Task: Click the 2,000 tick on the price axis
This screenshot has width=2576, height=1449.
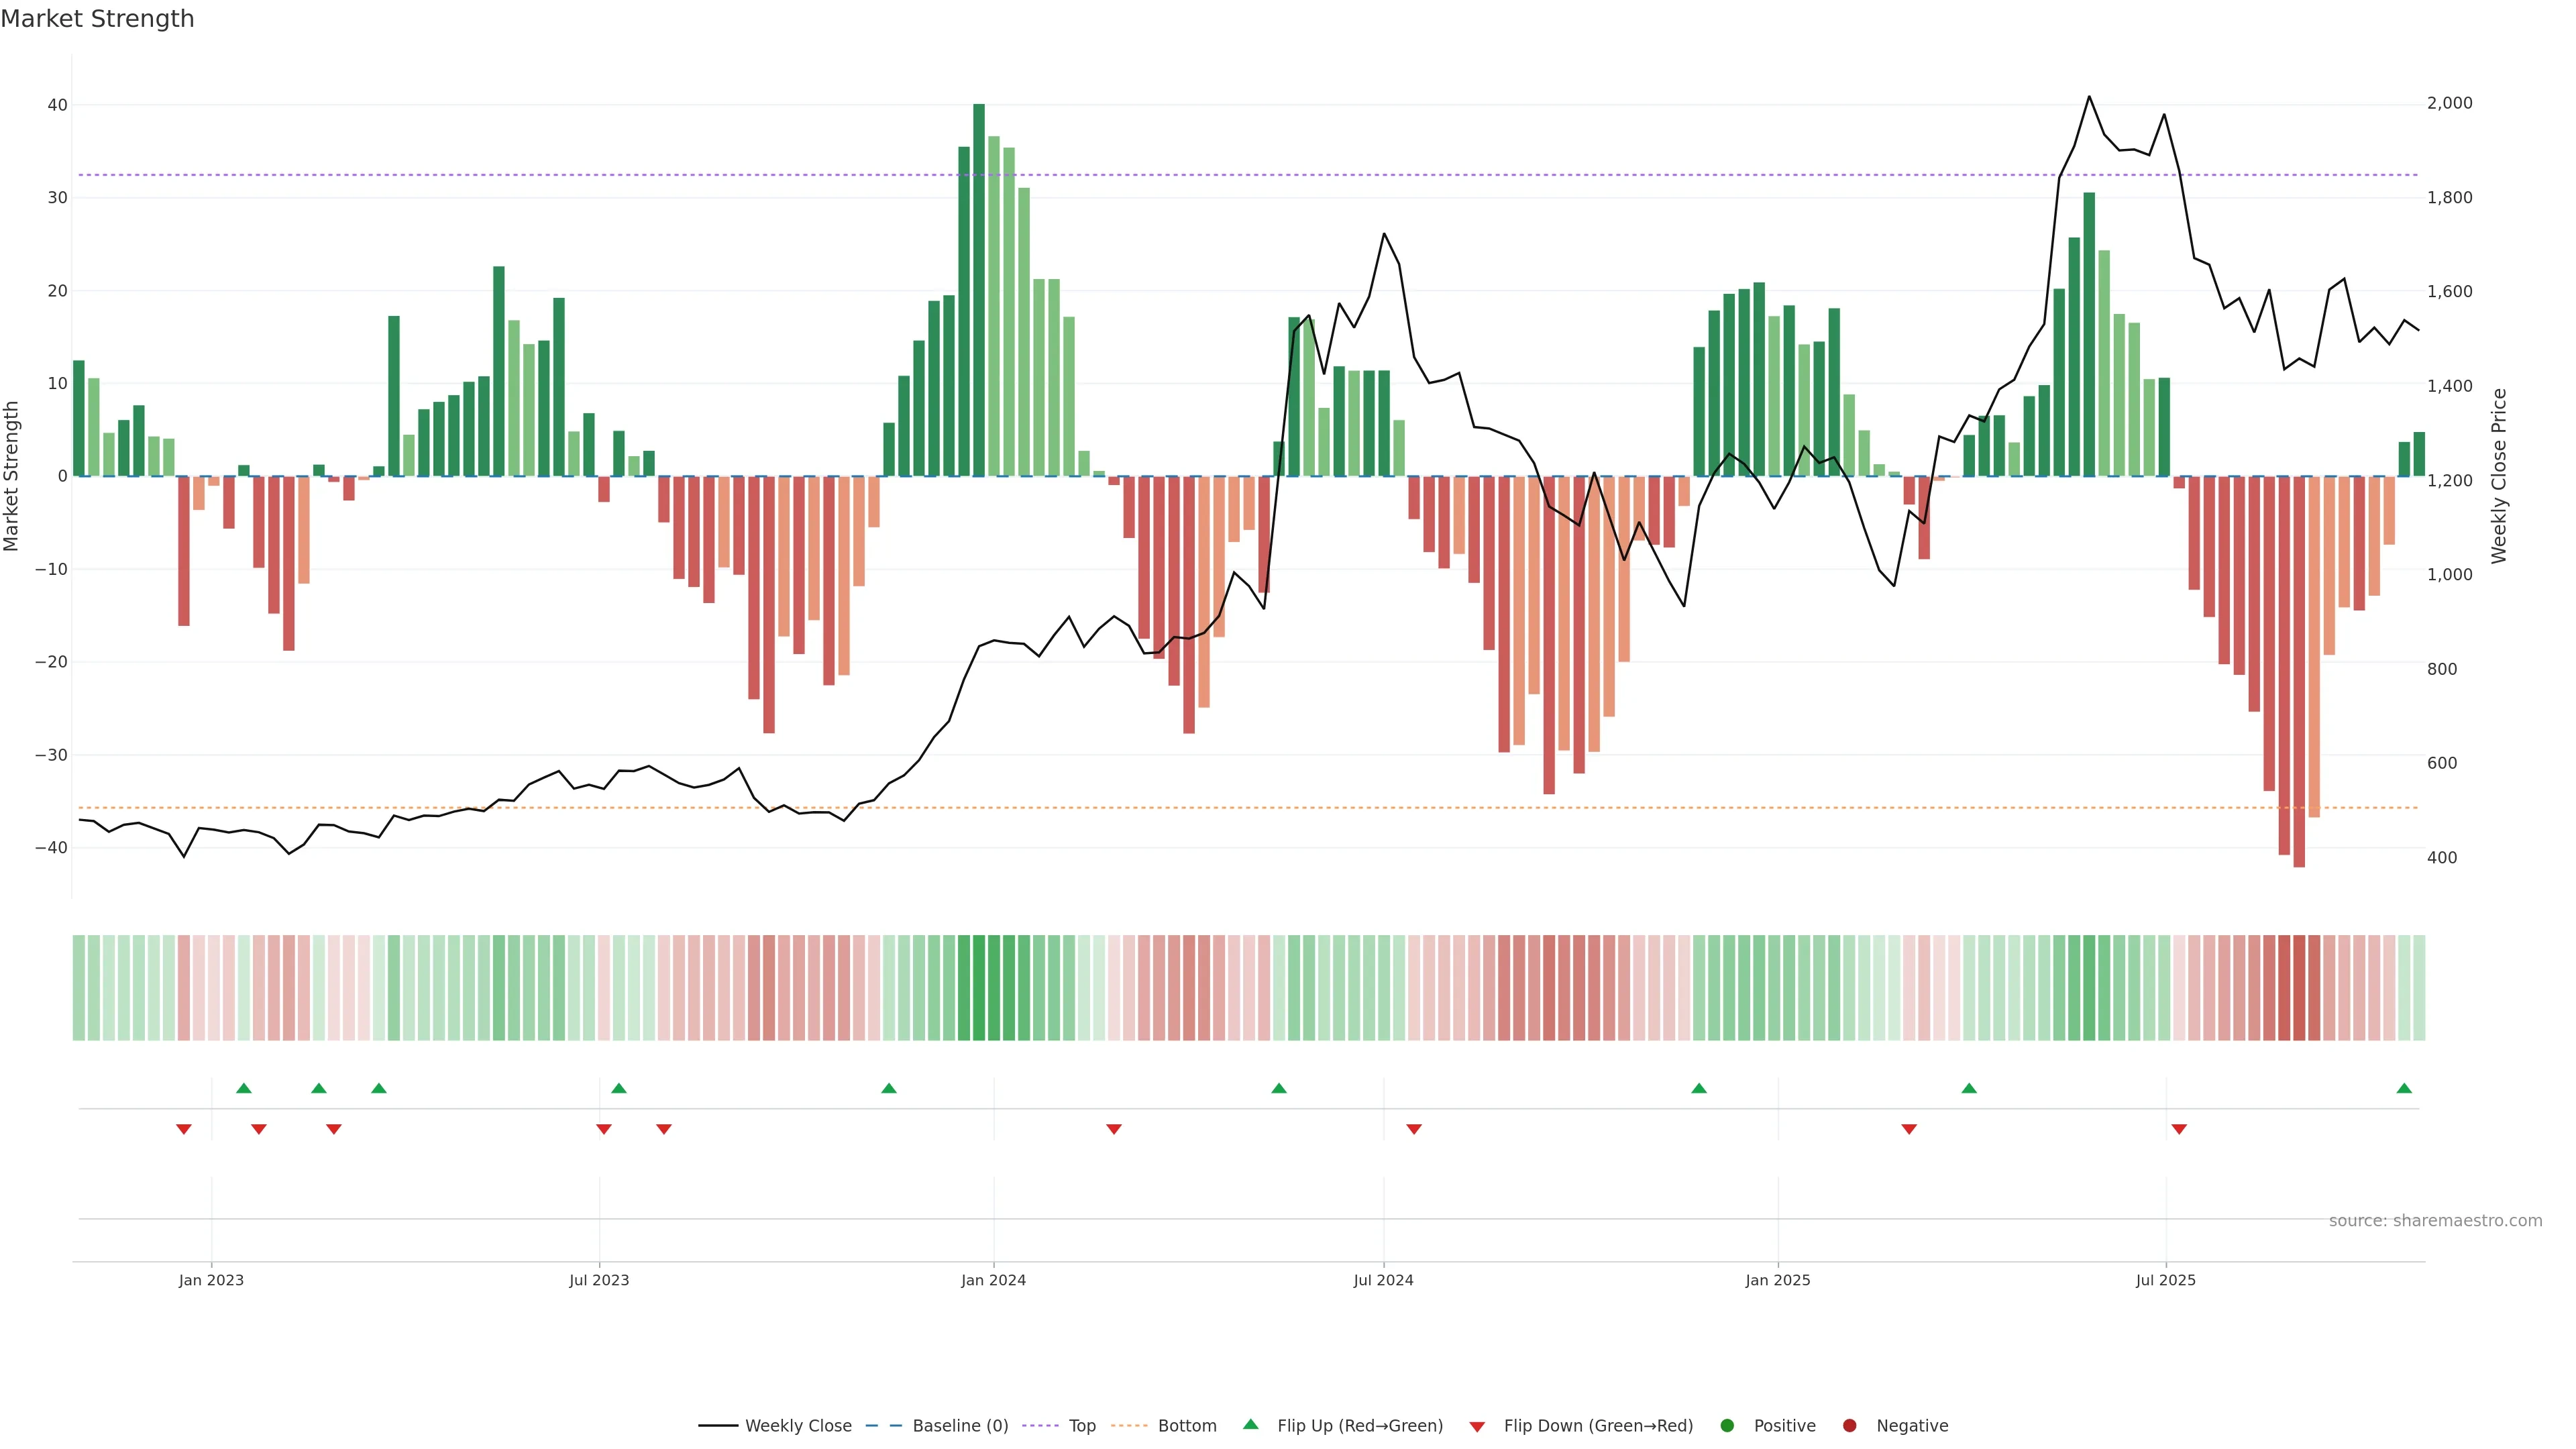Action: tap(2449, 104)
